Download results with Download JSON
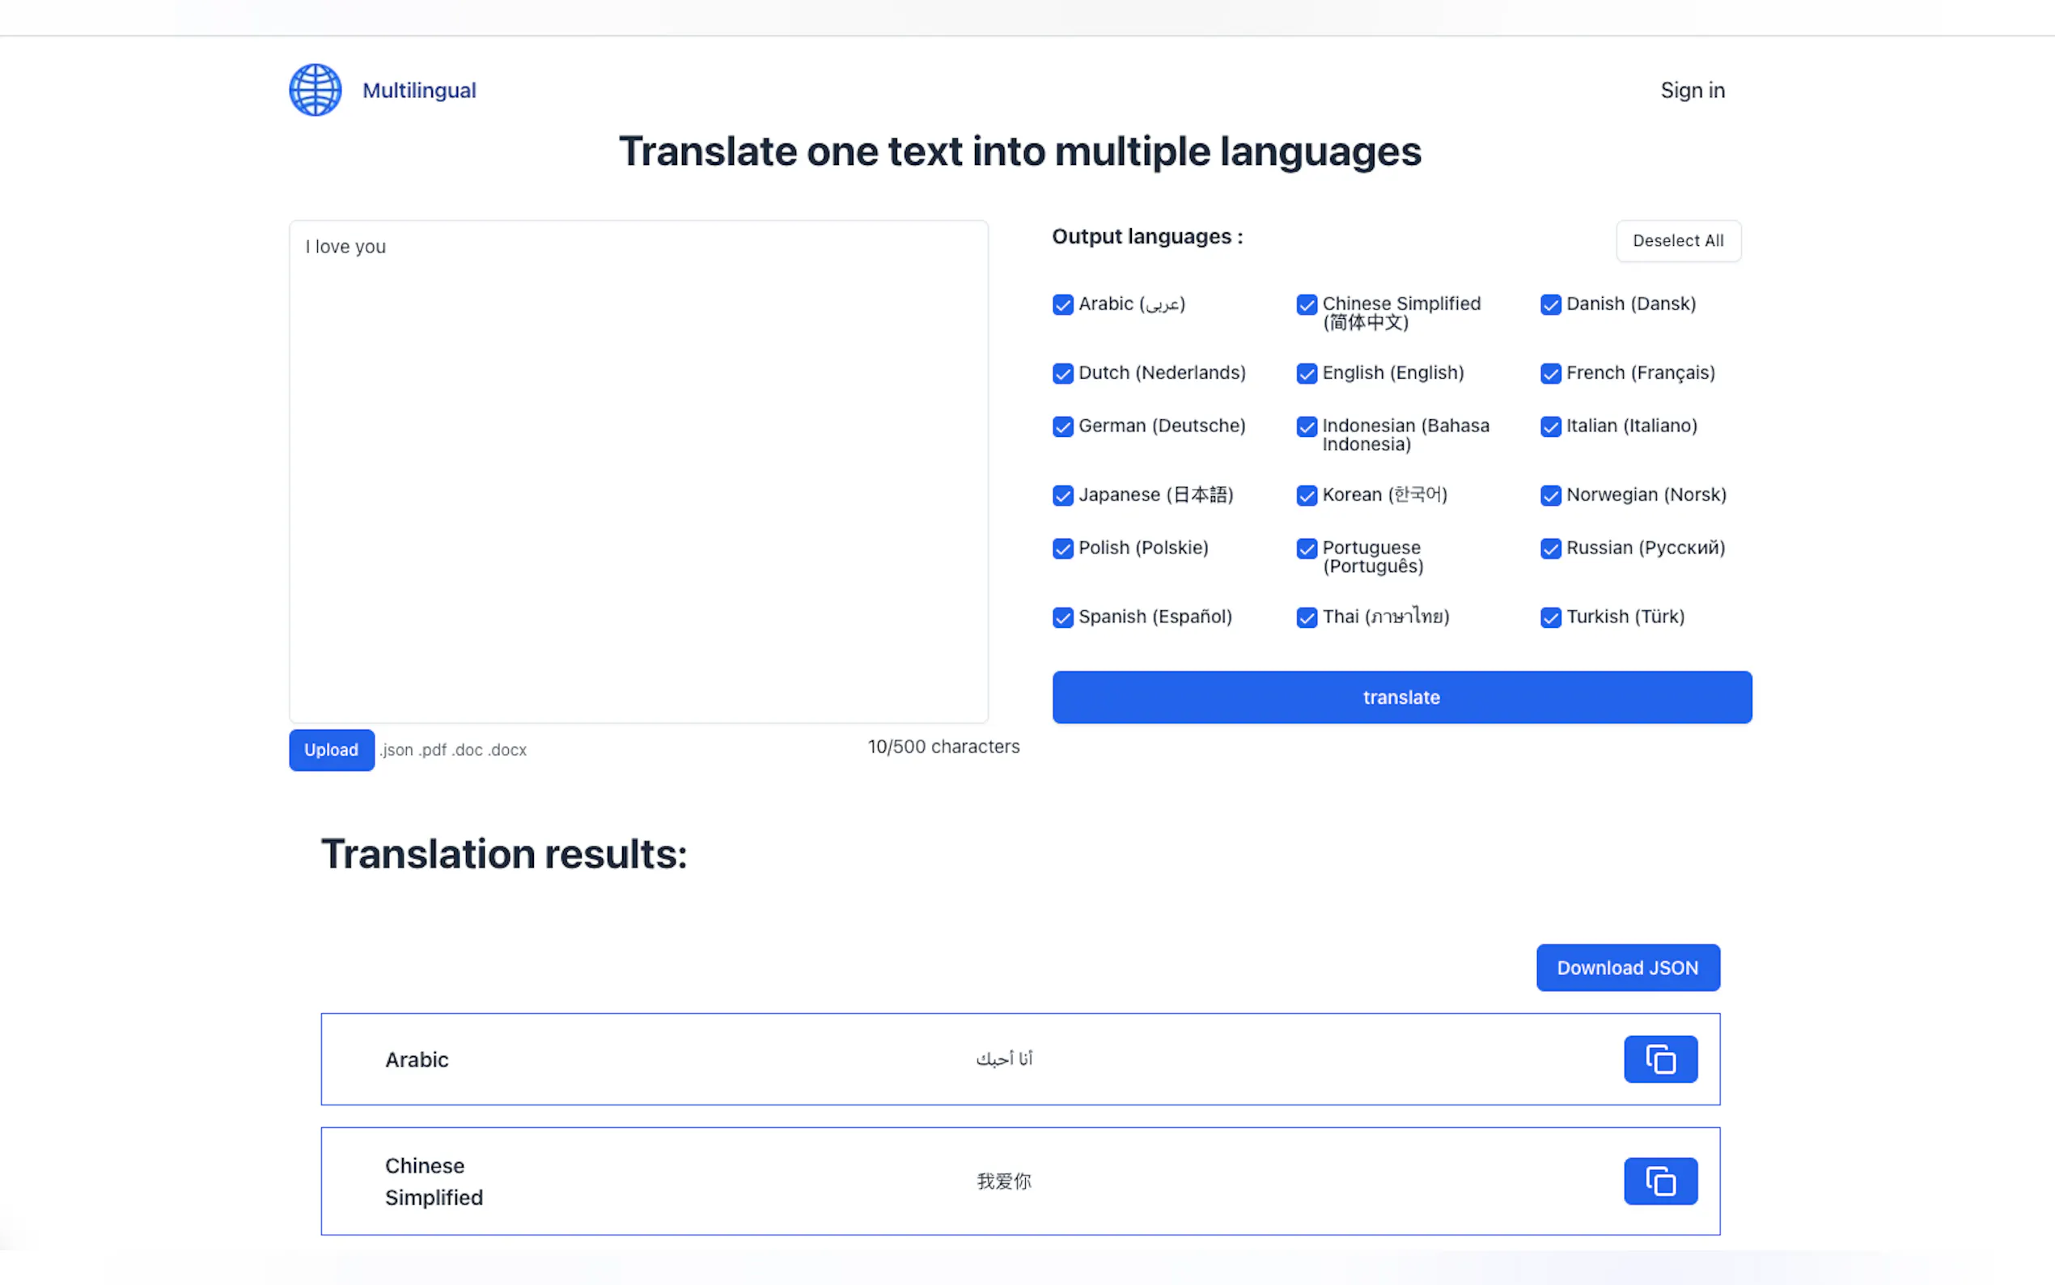The height and width of the screenshot is (1285, 2055). point(1627,967)
